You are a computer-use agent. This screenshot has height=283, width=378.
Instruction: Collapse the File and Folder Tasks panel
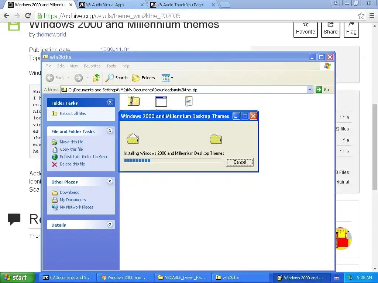pos(110,131)
